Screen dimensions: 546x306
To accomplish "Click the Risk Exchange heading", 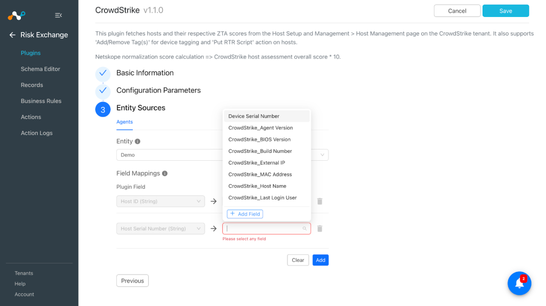I will pyautogui.click(x=44, y=35).
